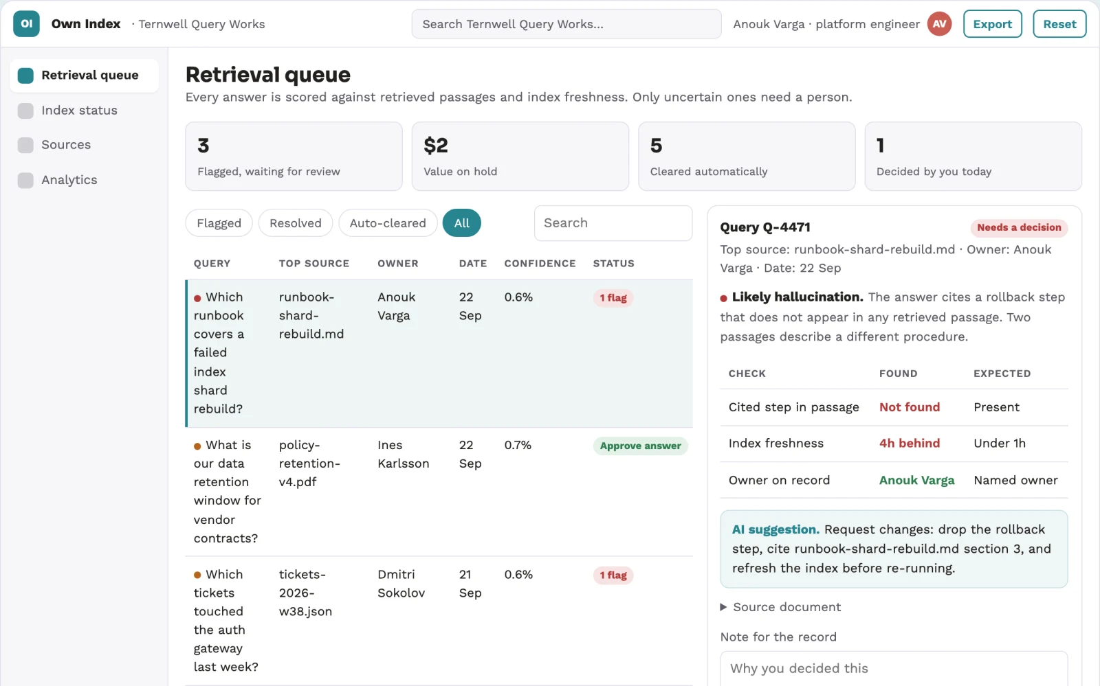Click the Needs a decision badge
1100x686 pixels.
(x=1019, y=227)
